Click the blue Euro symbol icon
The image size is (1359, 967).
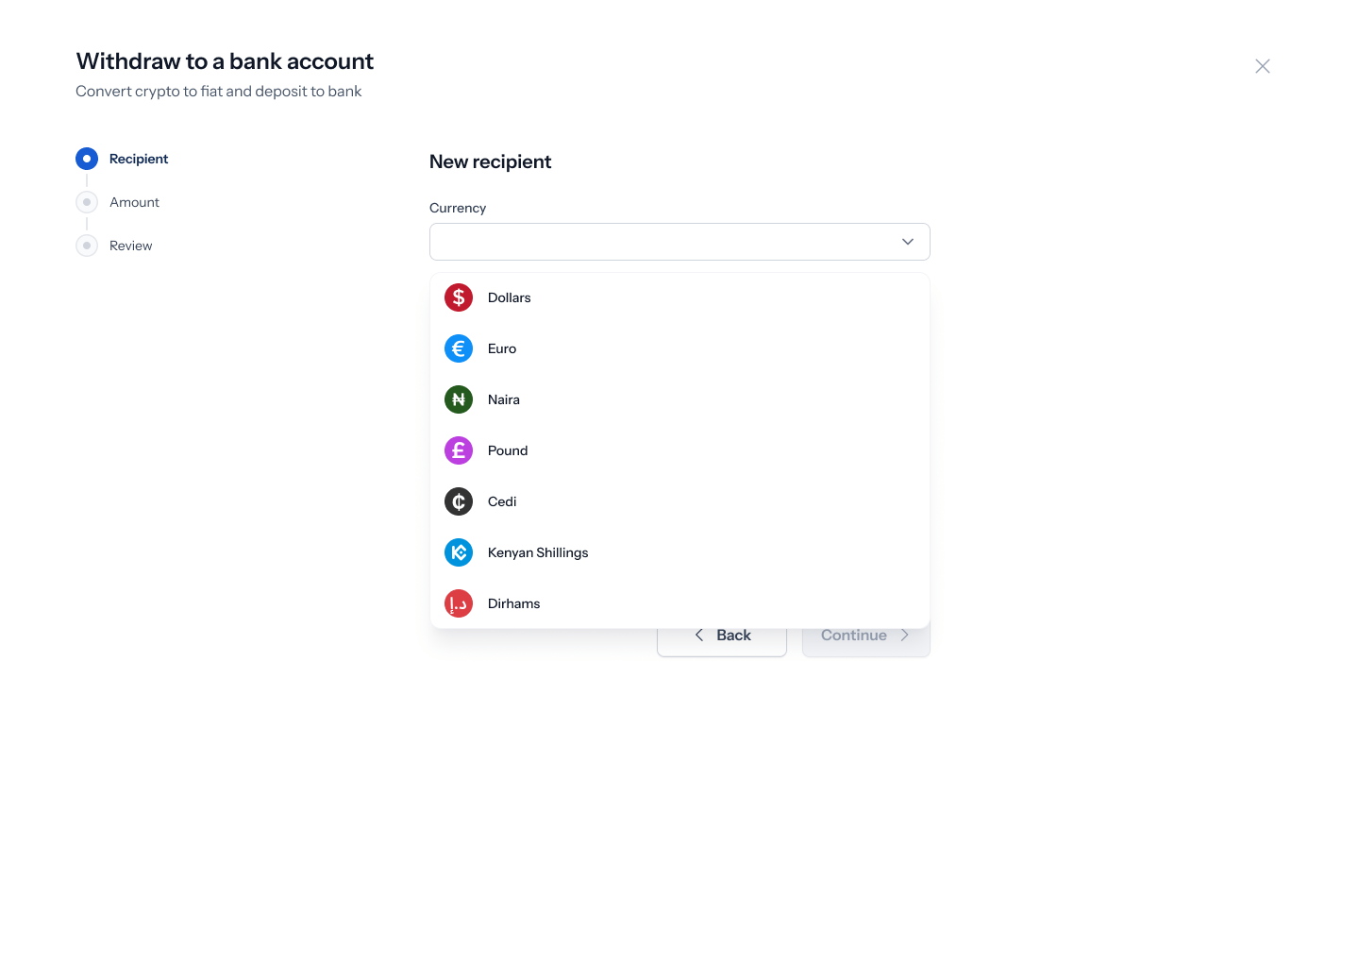pos(459,348)
